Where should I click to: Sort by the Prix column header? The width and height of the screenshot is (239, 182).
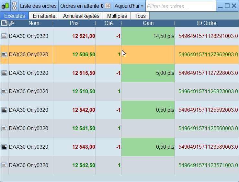click(74, 23)
